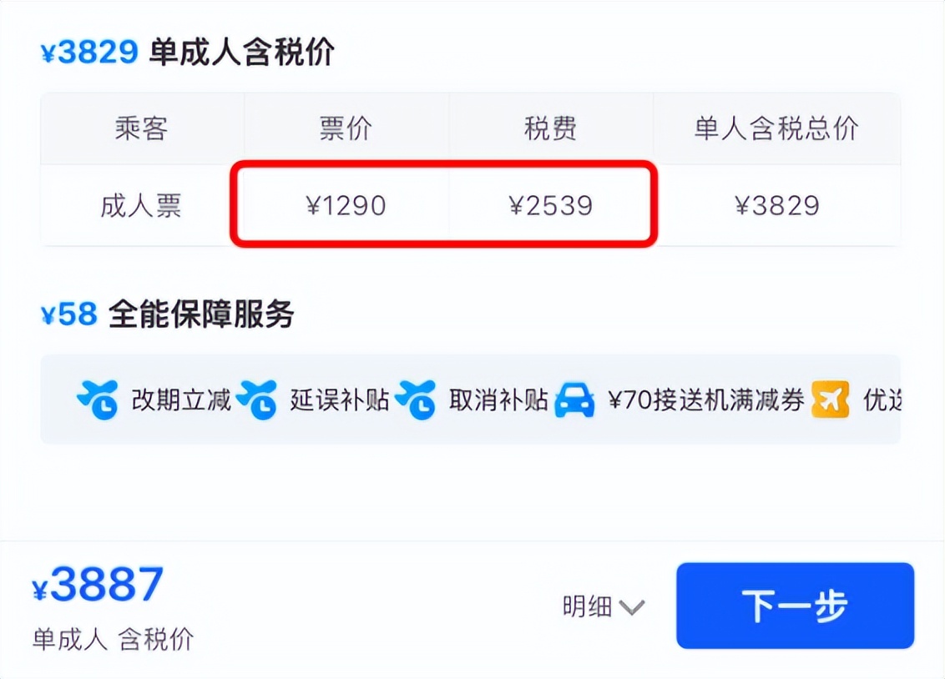This screenshot has width=945, height=679.
Task: Click the ¥2539 tax fee cell
Action: [x=550, y=206]
